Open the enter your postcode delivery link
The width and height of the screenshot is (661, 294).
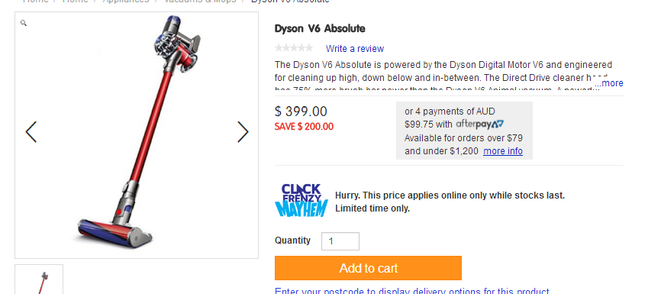[412, 291]
